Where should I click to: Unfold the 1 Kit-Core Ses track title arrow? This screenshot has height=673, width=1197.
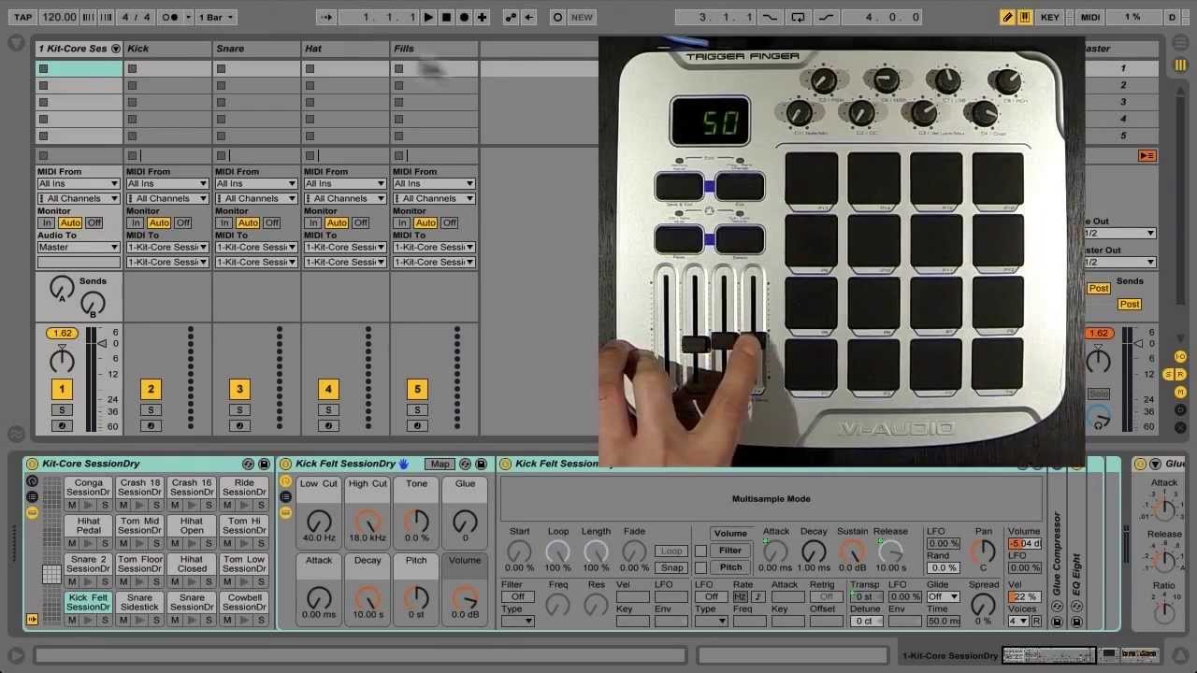(x=116, y=49)
